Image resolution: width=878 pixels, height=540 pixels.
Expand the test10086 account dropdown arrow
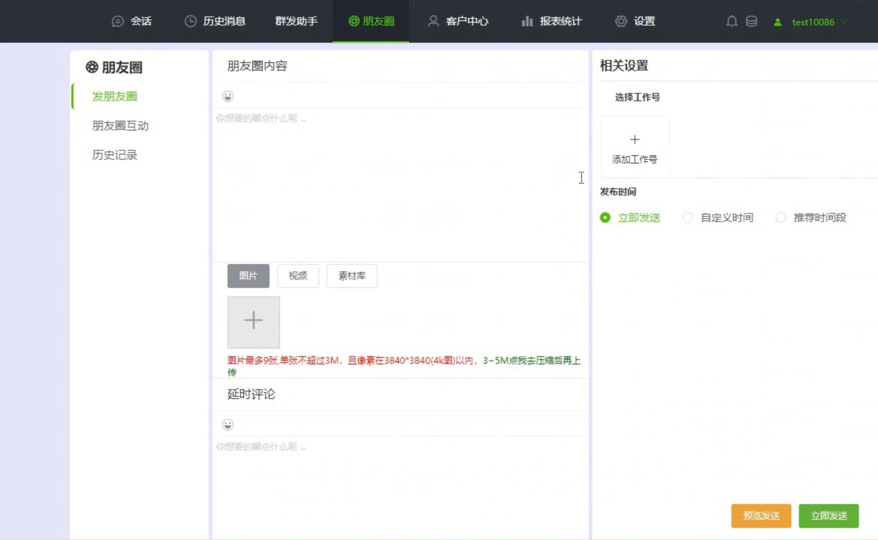[844, 21]
